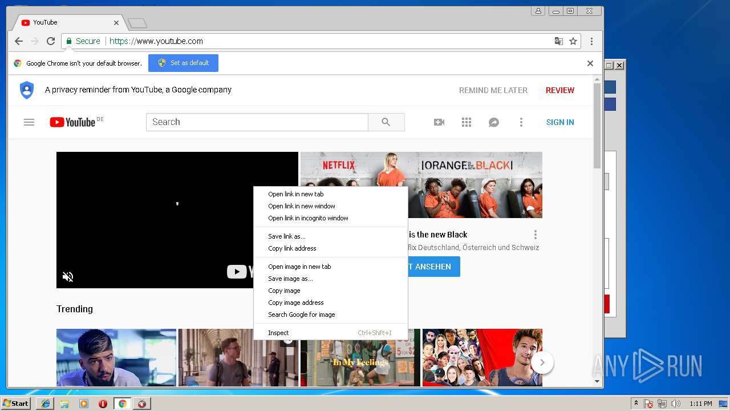Click the Secure lock indicator
Screen dimensions: 730x411
[83, 41]
